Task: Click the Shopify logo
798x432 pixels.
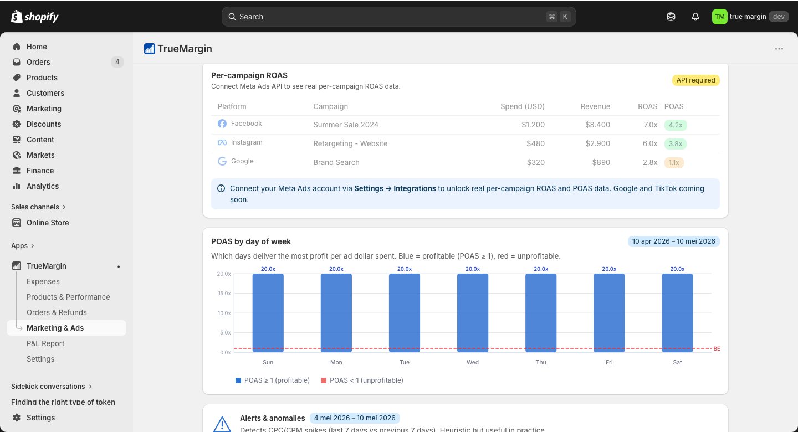Action: click(x=34, y=17)
